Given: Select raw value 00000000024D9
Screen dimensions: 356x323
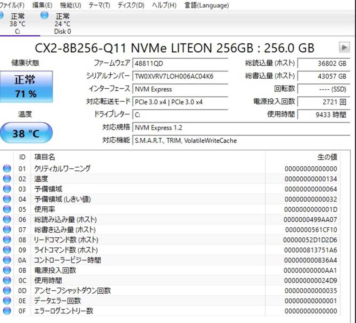Looking at the screenshot, I should click(310, 281).
